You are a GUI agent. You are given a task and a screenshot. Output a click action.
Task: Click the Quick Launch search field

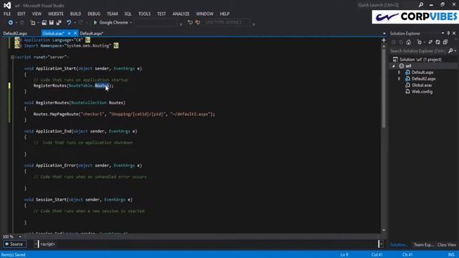[x=387, y=5]
